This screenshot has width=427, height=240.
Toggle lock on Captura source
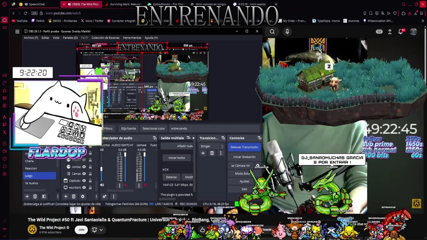pyautogui.click(x=90, y=181)
